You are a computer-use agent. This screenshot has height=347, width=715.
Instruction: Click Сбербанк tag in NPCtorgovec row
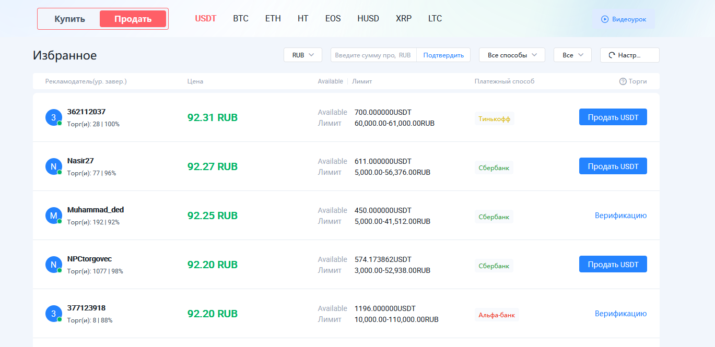(494, 266)
